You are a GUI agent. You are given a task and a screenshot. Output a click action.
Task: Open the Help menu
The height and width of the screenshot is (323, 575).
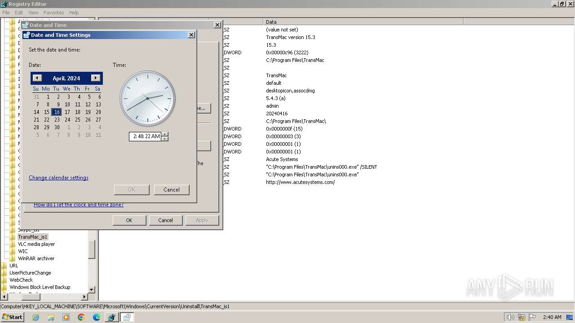(74, 13)
